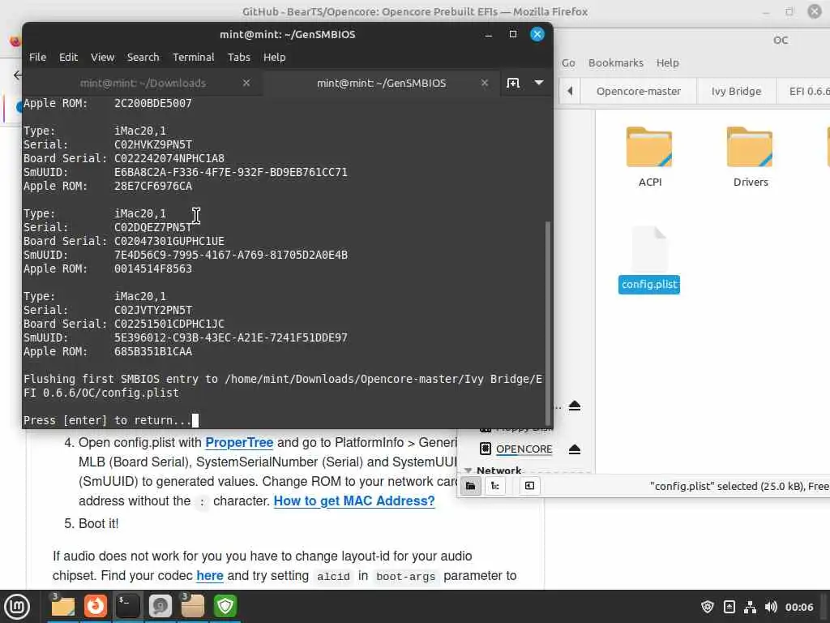Click the path bar left scroll arrow
This screenshot has width=830, height=623.
tap(570, 91)
